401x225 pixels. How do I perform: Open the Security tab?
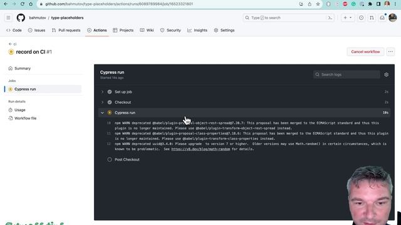coord(170,30)
